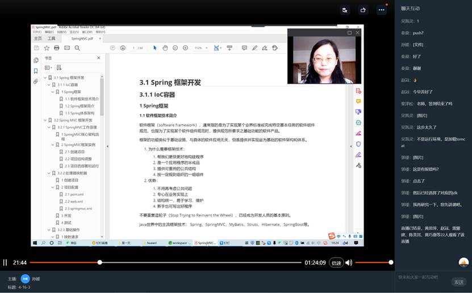Open the 112% zoom level dropdown
Screen dimensions: 472x293
207,48
